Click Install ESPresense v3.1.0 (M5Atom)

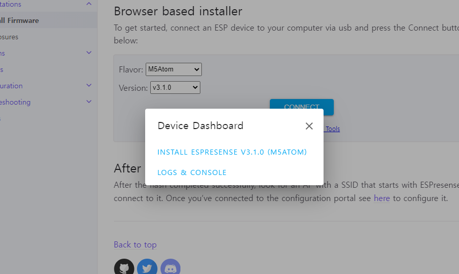[232, 152]
